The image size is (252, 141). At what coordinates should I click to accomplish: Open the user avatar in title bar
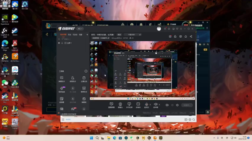pos(159,29)
